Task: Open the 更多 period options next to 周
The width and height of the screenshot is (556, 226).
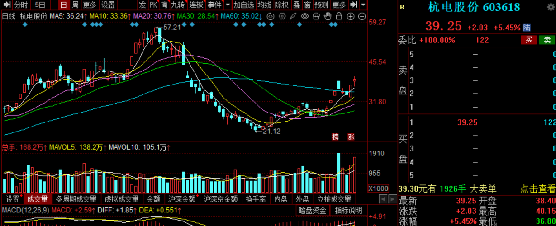Action: click(x=90, y=5)
